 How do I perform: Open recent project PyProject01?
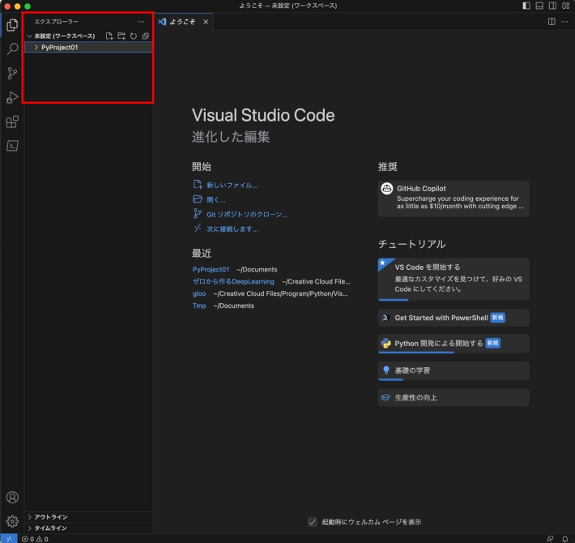point(211,269)
